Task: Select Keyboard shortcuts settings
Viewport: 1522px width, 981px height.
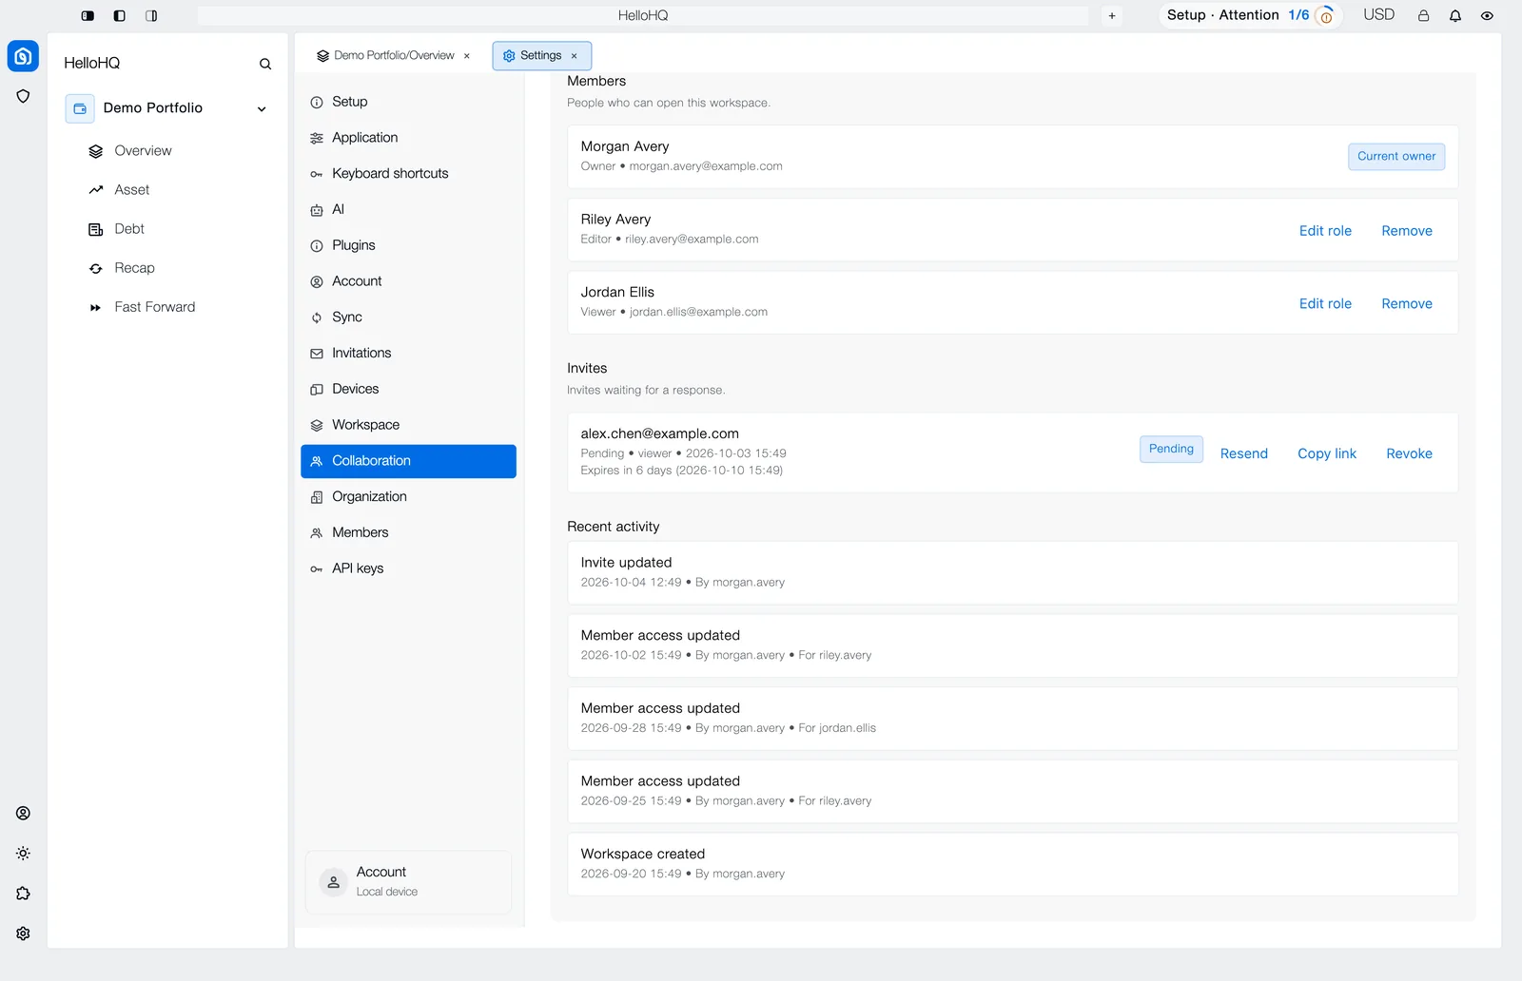Action: coord(408,173)
